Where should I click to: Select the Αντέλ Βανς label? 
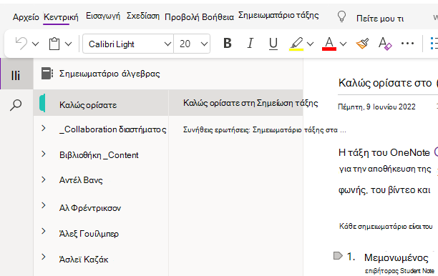[x=81, y=180]
